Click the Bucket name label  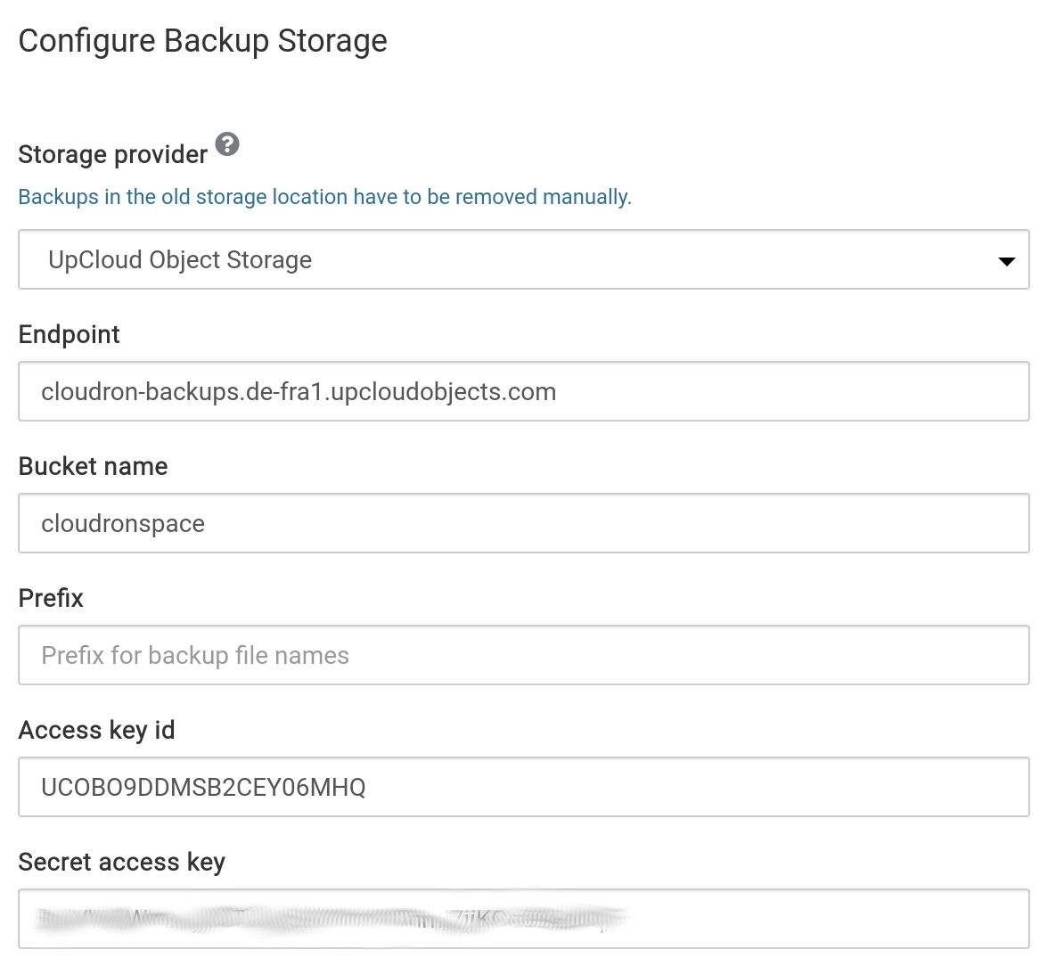pyautogui.click(x=93, y=466)
